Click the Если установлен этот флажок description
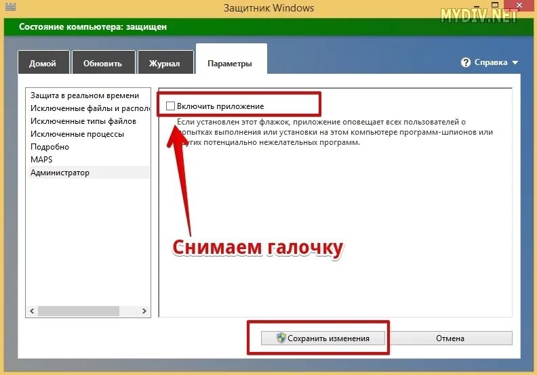Viewport: 537px width, 375px height. 334,132
